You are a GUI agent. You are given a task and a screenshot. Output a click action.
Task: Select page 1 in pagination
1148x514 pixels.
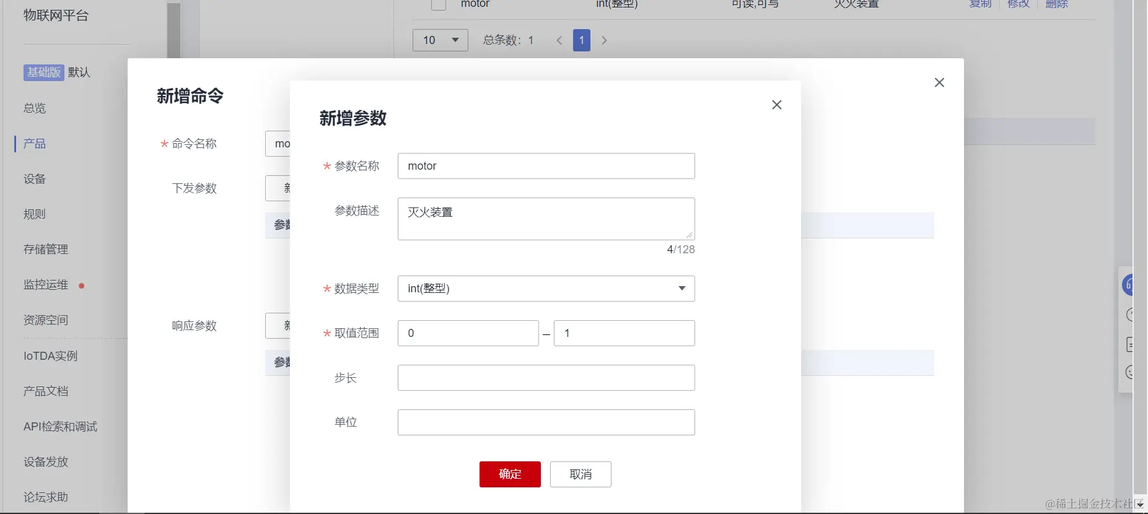click(x=581, y=40)
